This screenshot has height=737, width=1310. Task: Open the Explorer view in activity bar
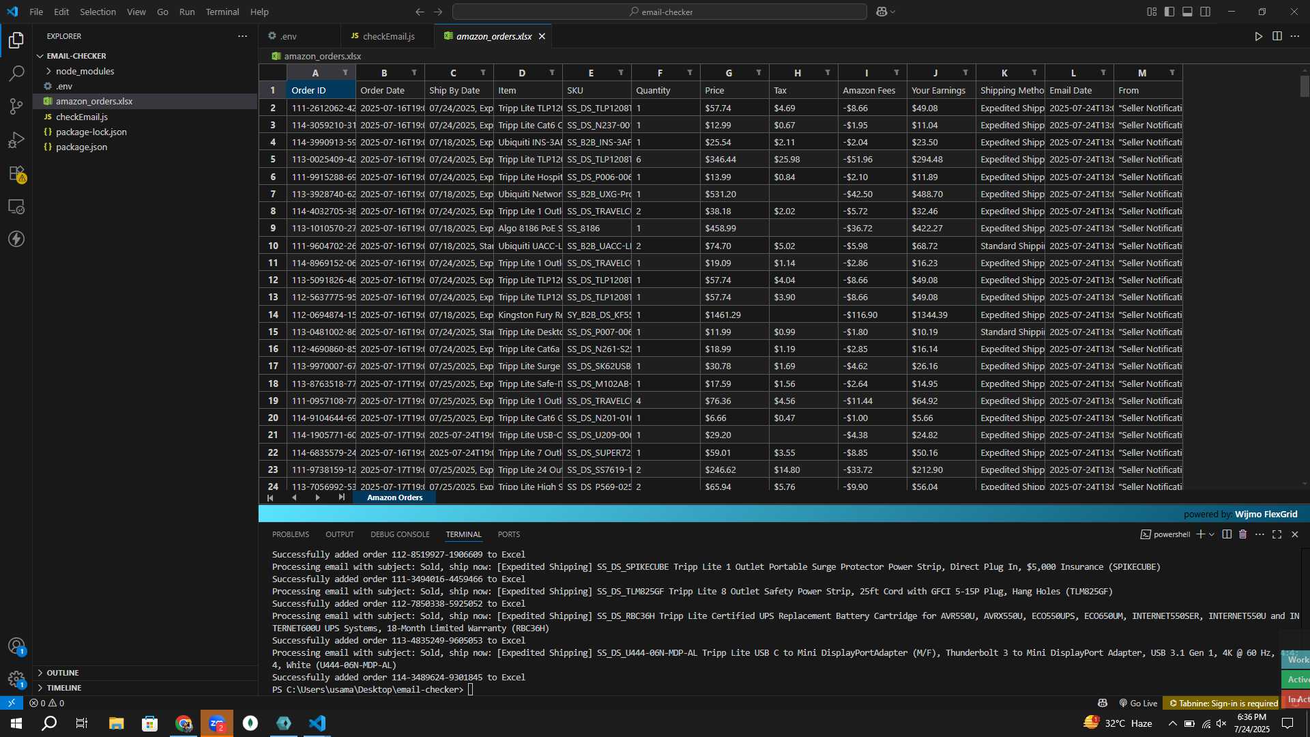(x=16, y=40)
